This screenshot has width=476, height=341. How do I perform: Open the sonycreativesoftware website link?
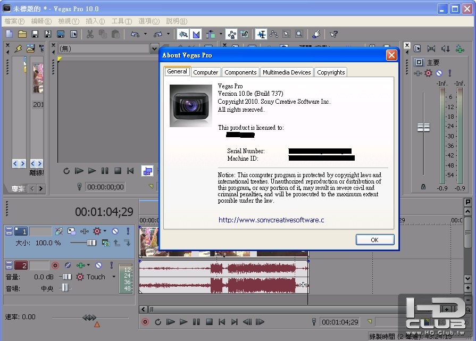coord(271,220)
